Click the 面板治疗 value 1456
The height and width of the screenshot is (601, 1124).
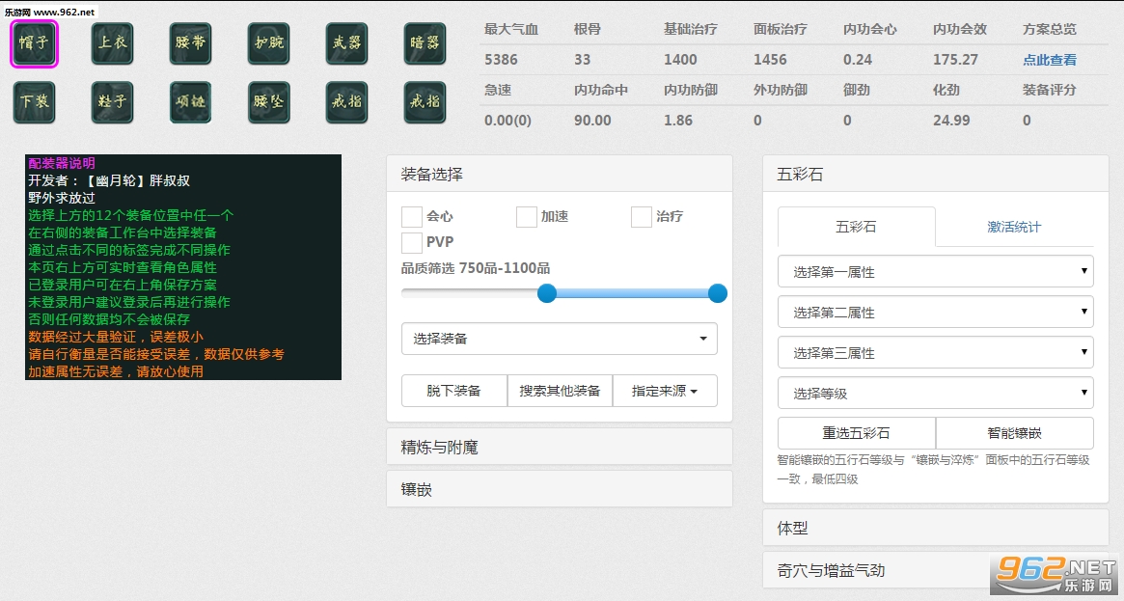[x=770, y=60]
